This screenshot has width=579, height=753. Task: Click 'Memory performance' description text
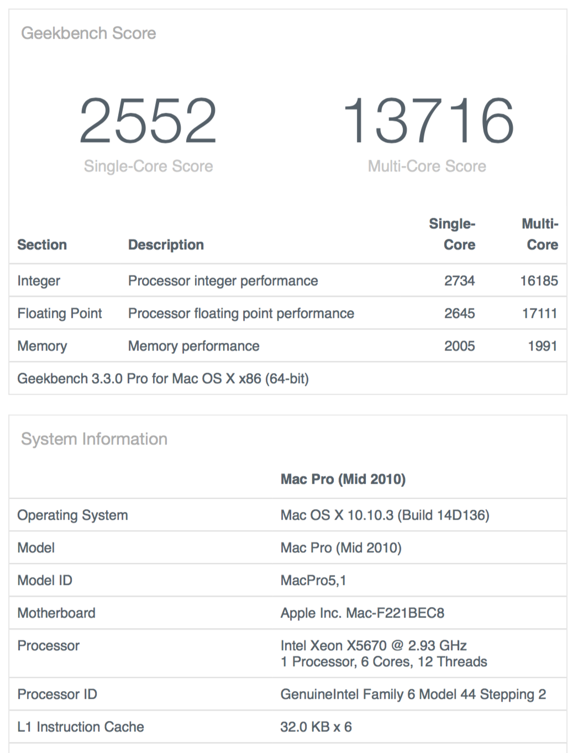point(194,346)
